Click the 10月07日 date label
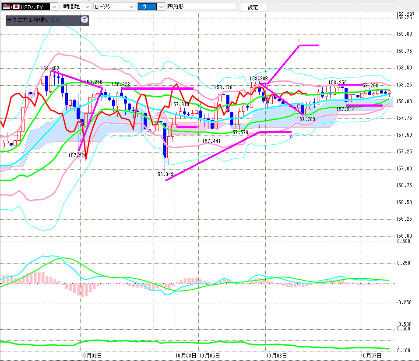This screenshot has width=419, height=361. point(371,355)
